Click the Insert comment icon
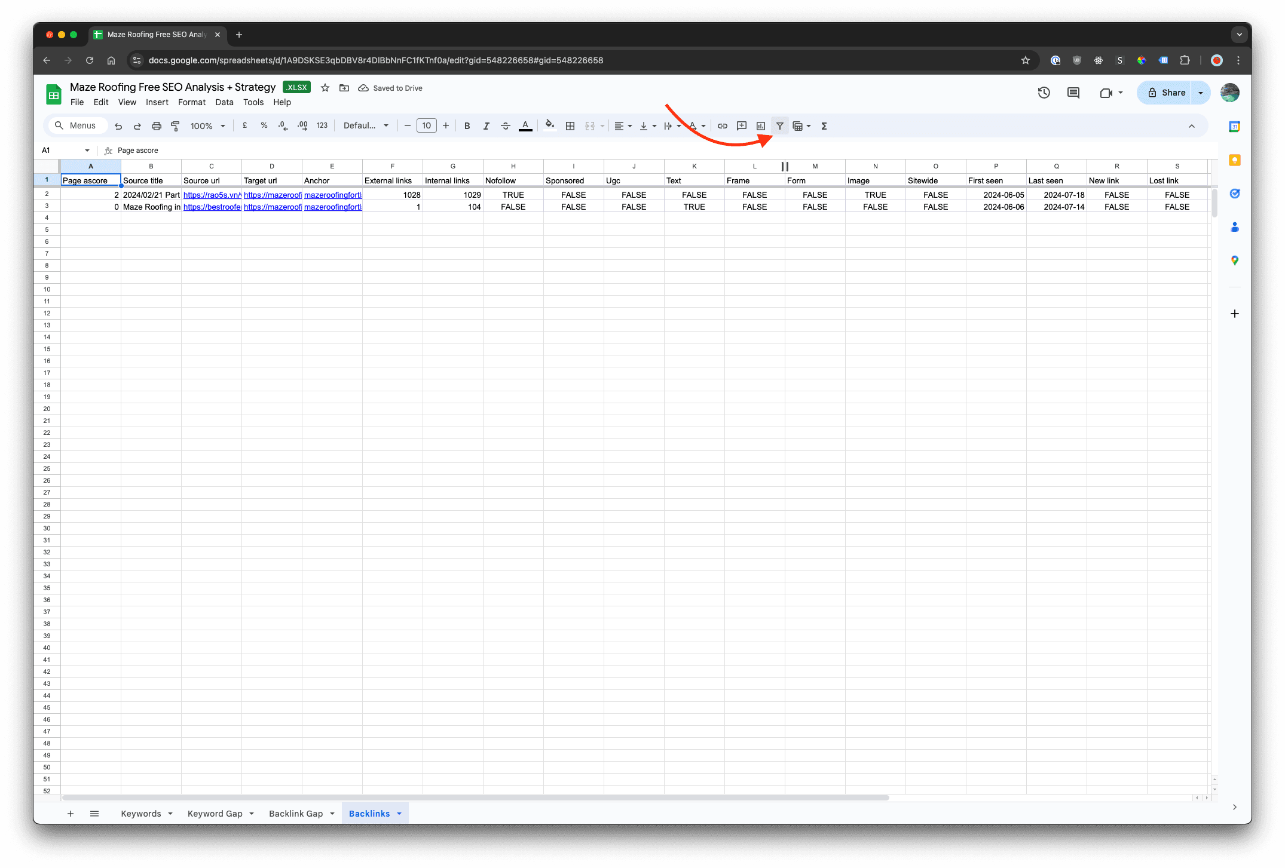 742,126
